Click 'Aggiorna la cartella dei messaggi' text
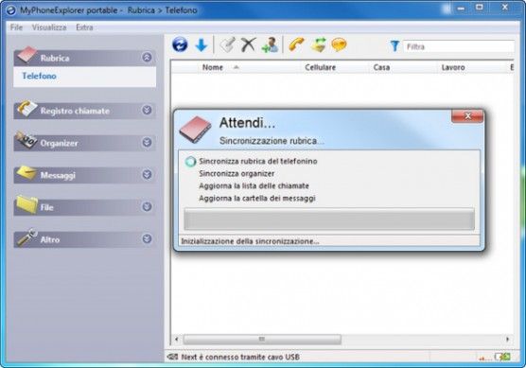This screenshot has width=526, height=368. [x=257, y=199]
